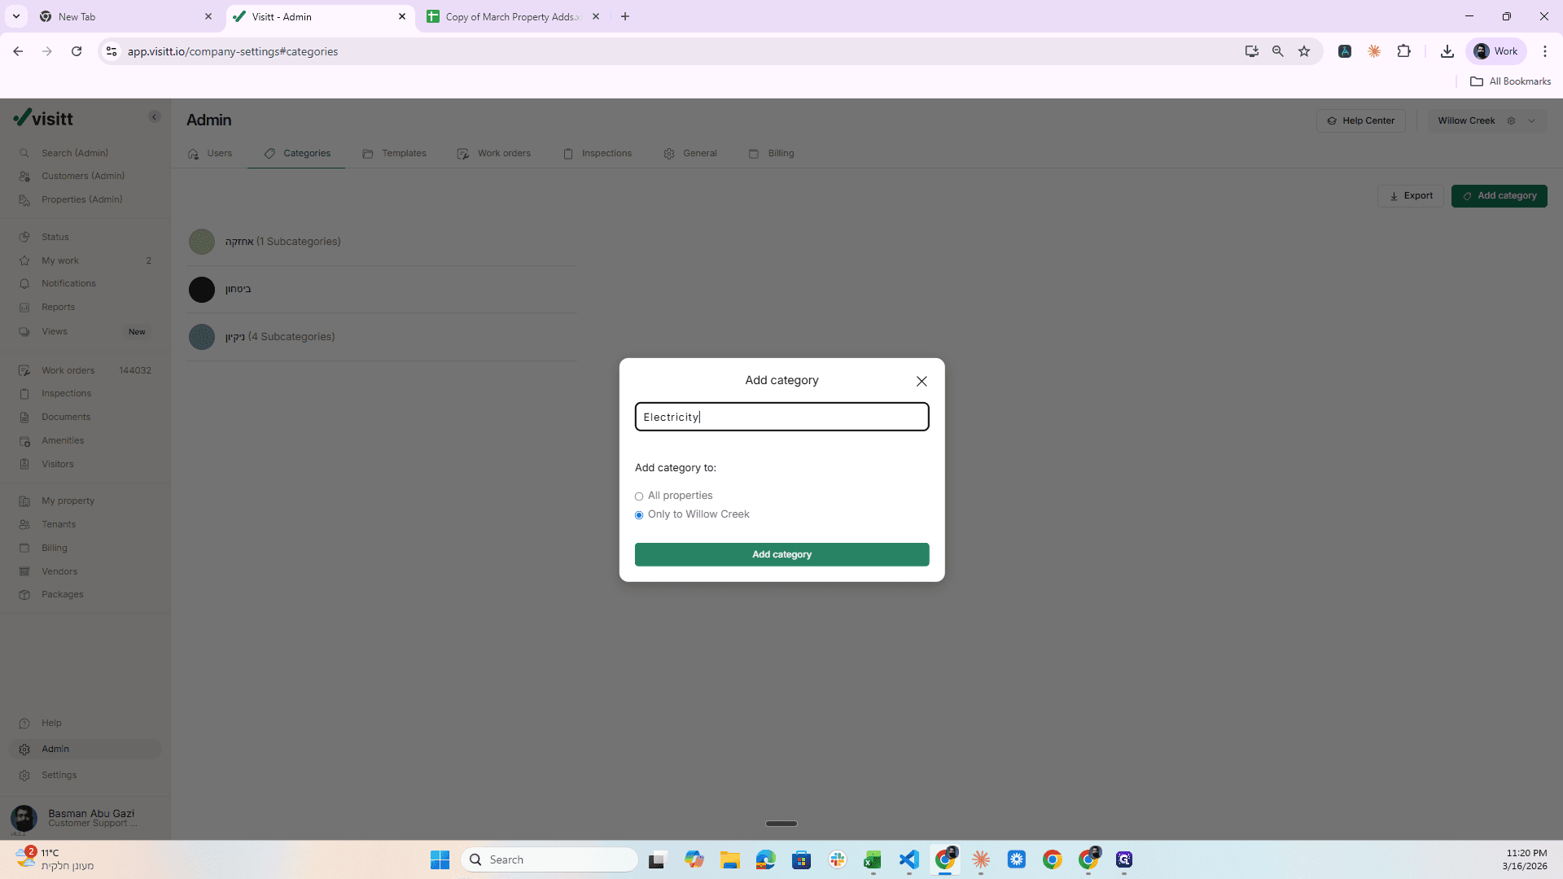The width and height of the screenshot is (1563, 879).
Task: Collapse the Visitt sidebar with arrow icon
Action: coord(155,117)
